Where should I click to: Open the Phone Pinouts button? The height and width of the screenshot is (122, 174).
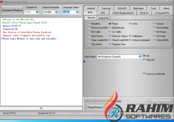pyautogui.click(x=95, y=107)
